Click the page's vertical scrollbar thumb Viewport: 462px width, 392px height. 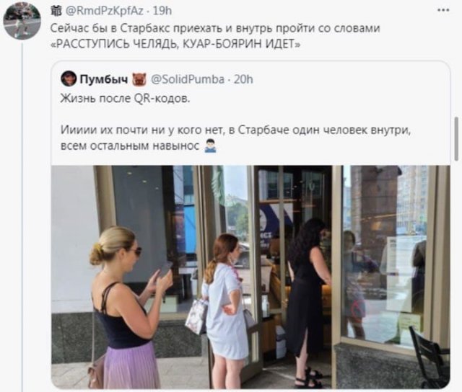tap(456, 139)
